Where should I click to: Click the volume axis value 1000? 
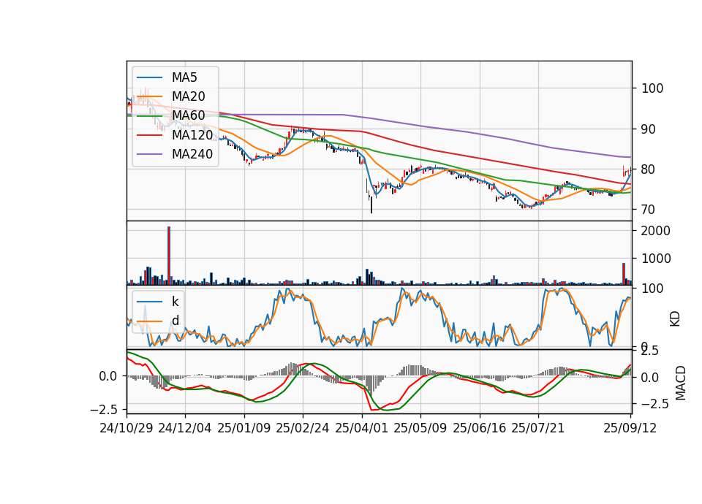coord(655,259)
